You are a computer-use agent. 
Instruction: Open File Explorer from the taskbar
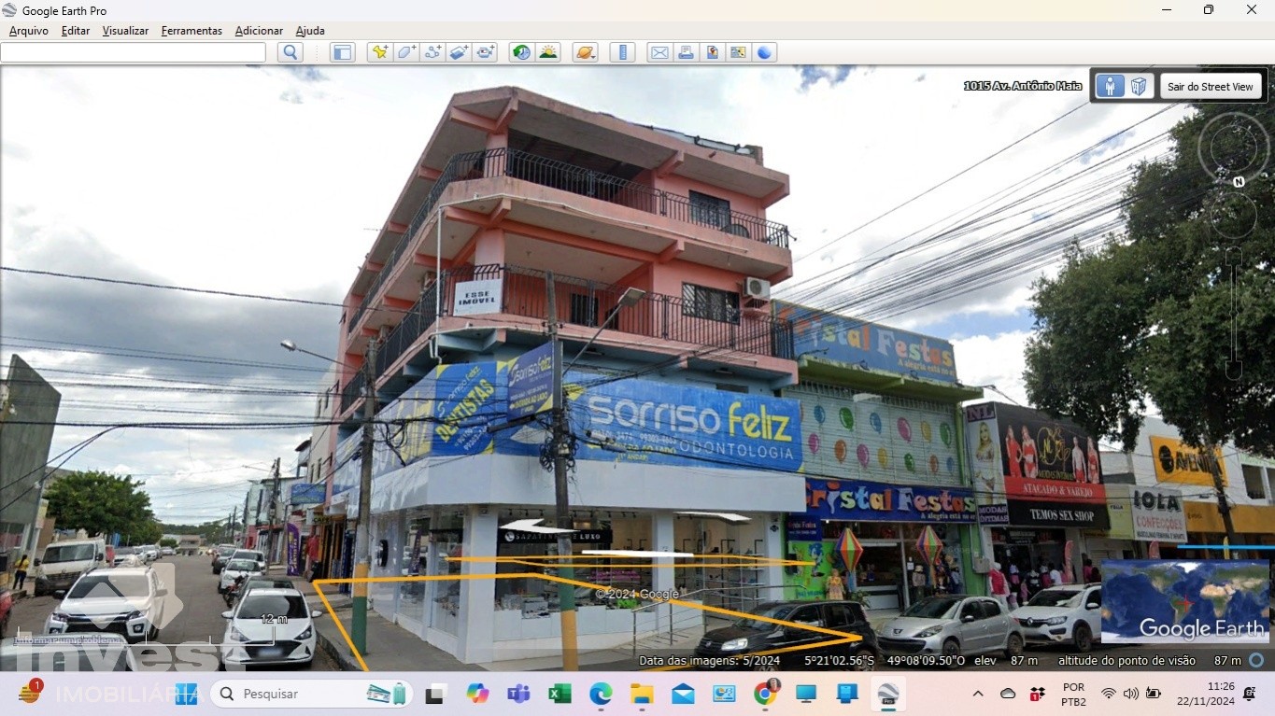642,694
